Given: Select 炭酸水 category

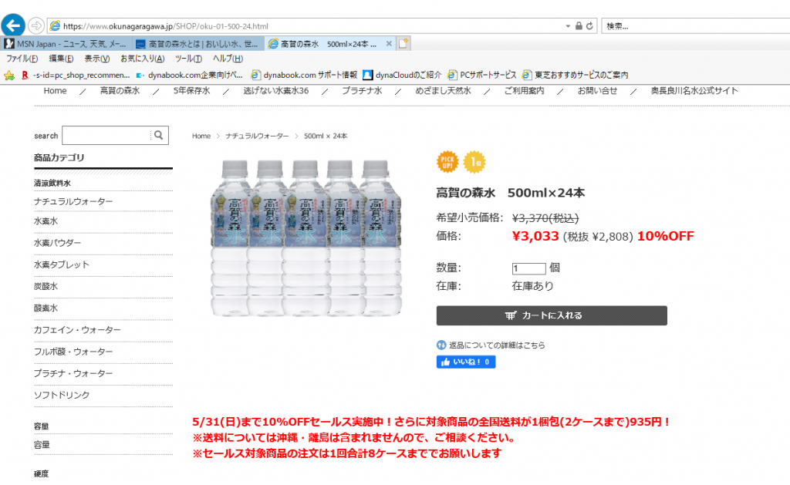Looking at the screenshot, I should 46,286.
